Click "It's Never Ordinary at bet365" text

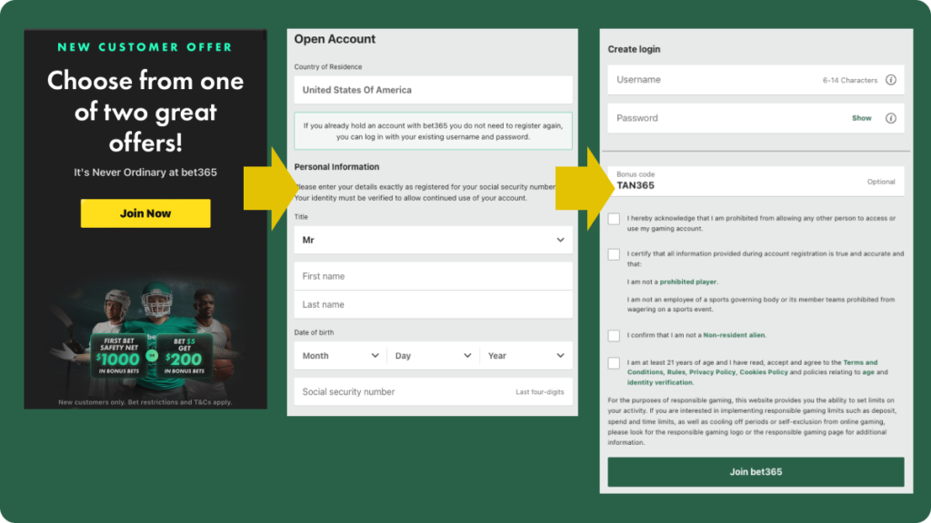pyautogui.click(x=145, y=173)
